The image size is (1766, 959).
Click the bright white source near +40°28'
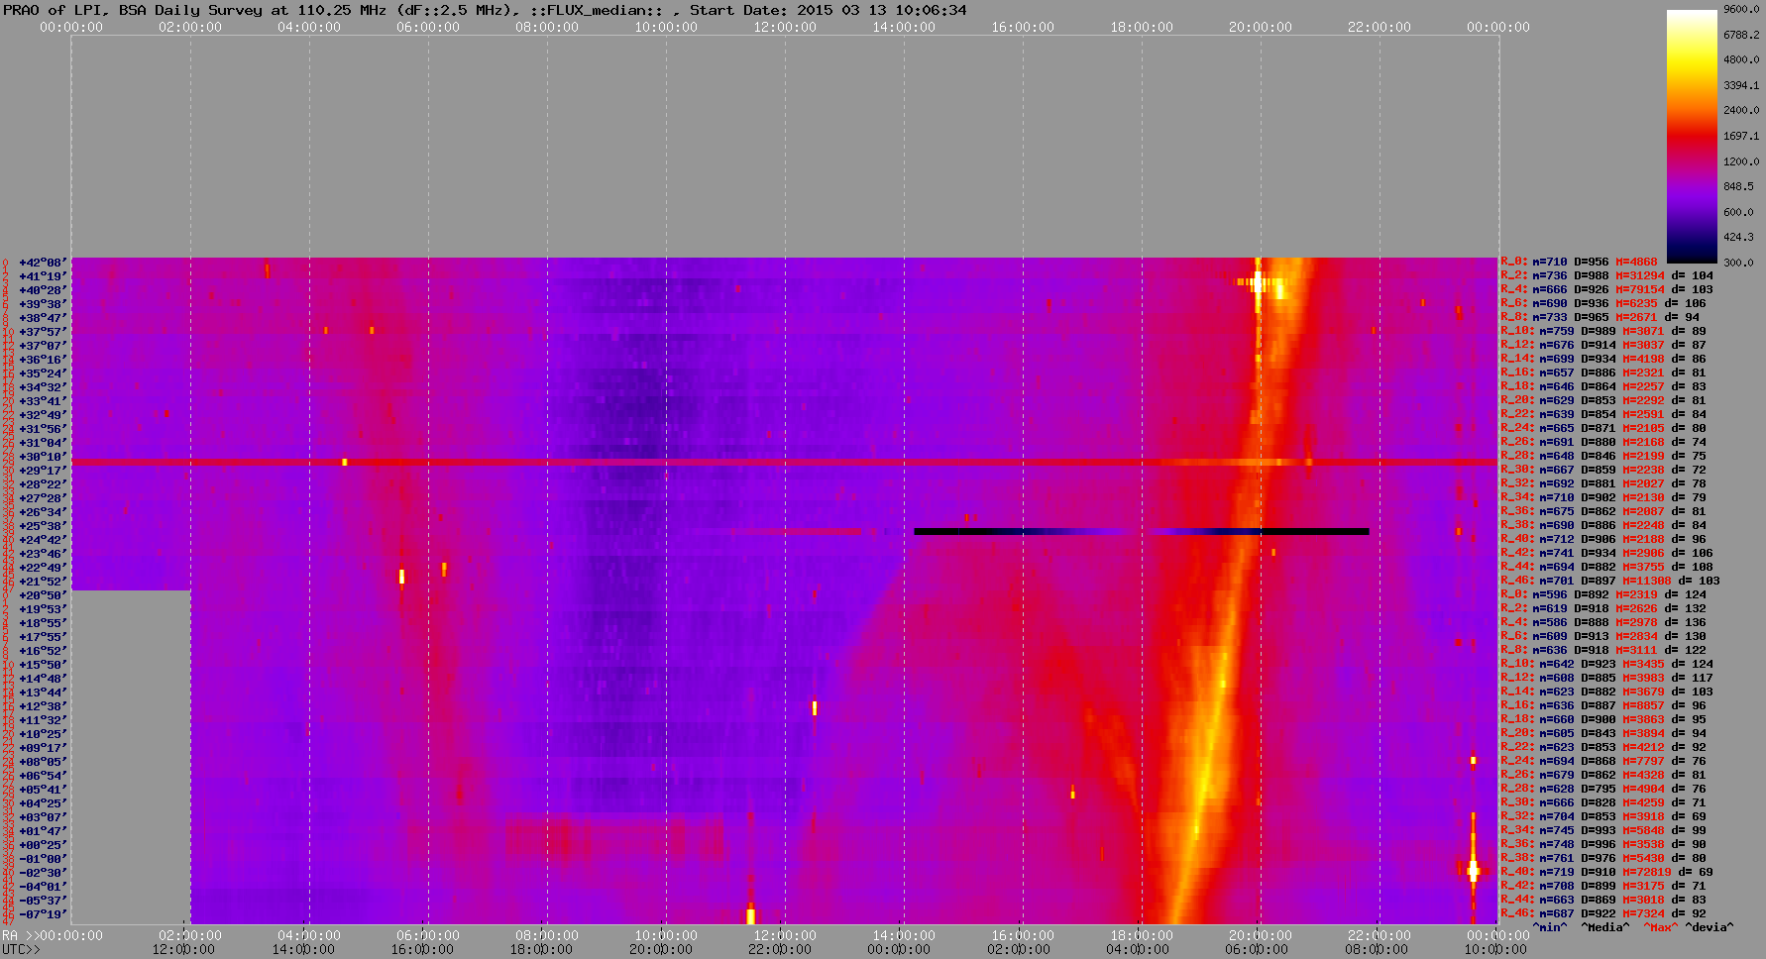tap(1259, 282)
